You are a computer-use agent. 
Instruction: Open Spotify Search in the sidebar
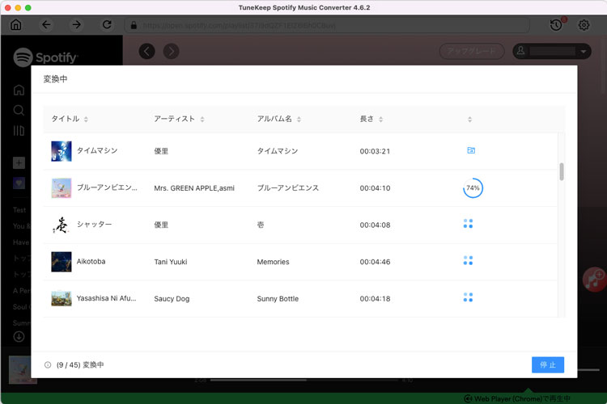coord(19,110)
